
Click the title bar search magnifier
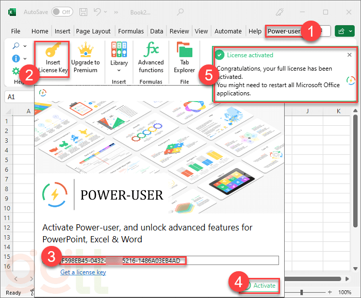[180, 11]
